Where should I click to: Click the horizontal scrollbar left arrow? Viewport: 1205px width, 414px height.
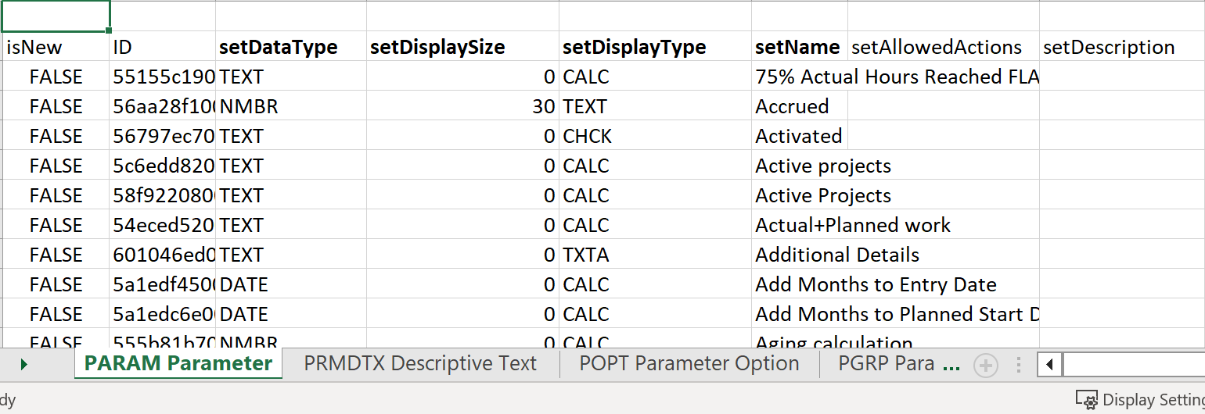click(1049, 365)
